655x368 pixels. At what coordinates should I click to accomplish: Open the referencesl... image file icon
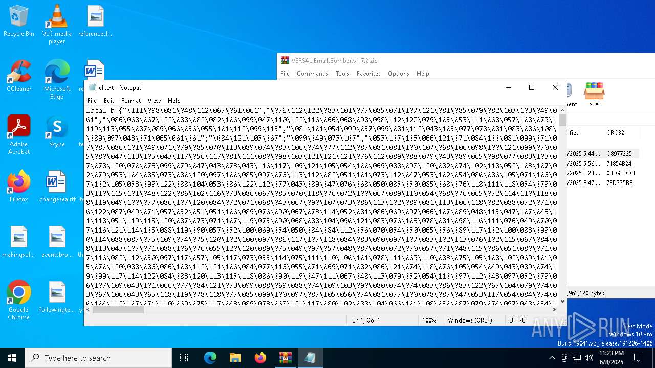pos(95,21)
